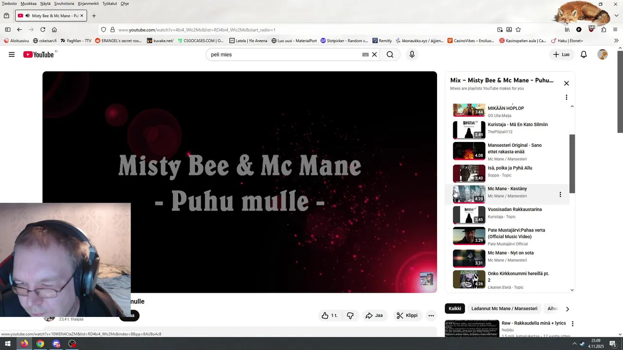Bookmark this page with the star
Screen dimensions: 623x350
point(518,30)
